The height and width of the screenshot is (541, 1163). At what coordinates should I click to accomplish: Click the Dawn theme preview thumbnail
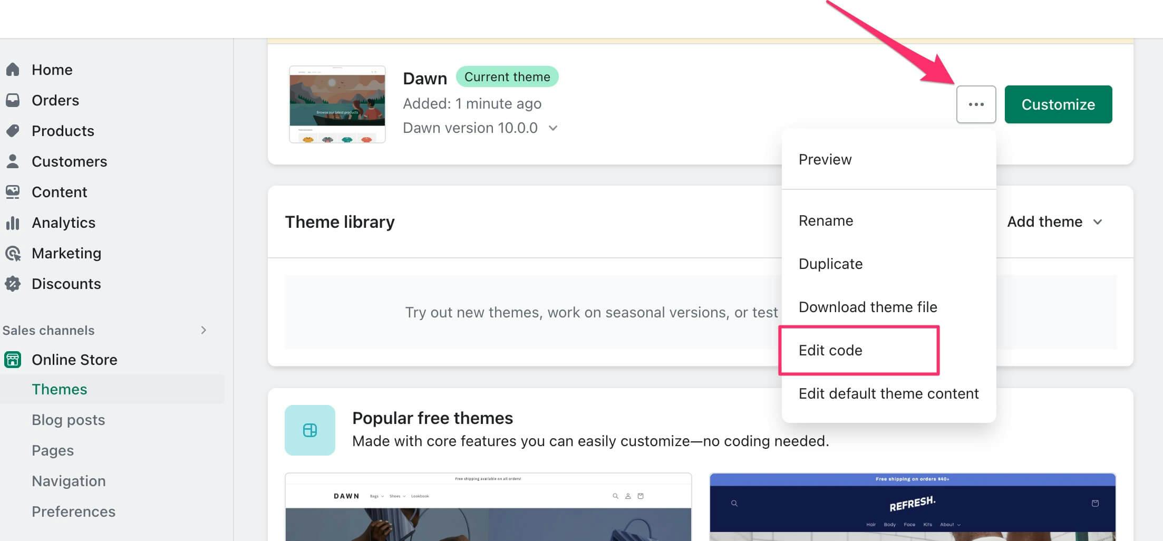point(337,104)
